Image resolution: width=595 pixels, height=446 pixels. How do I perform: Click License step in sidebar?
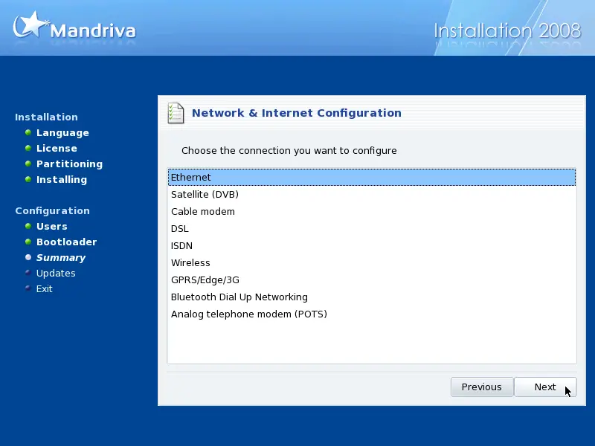pyautogui.click(x=57, y=148)
